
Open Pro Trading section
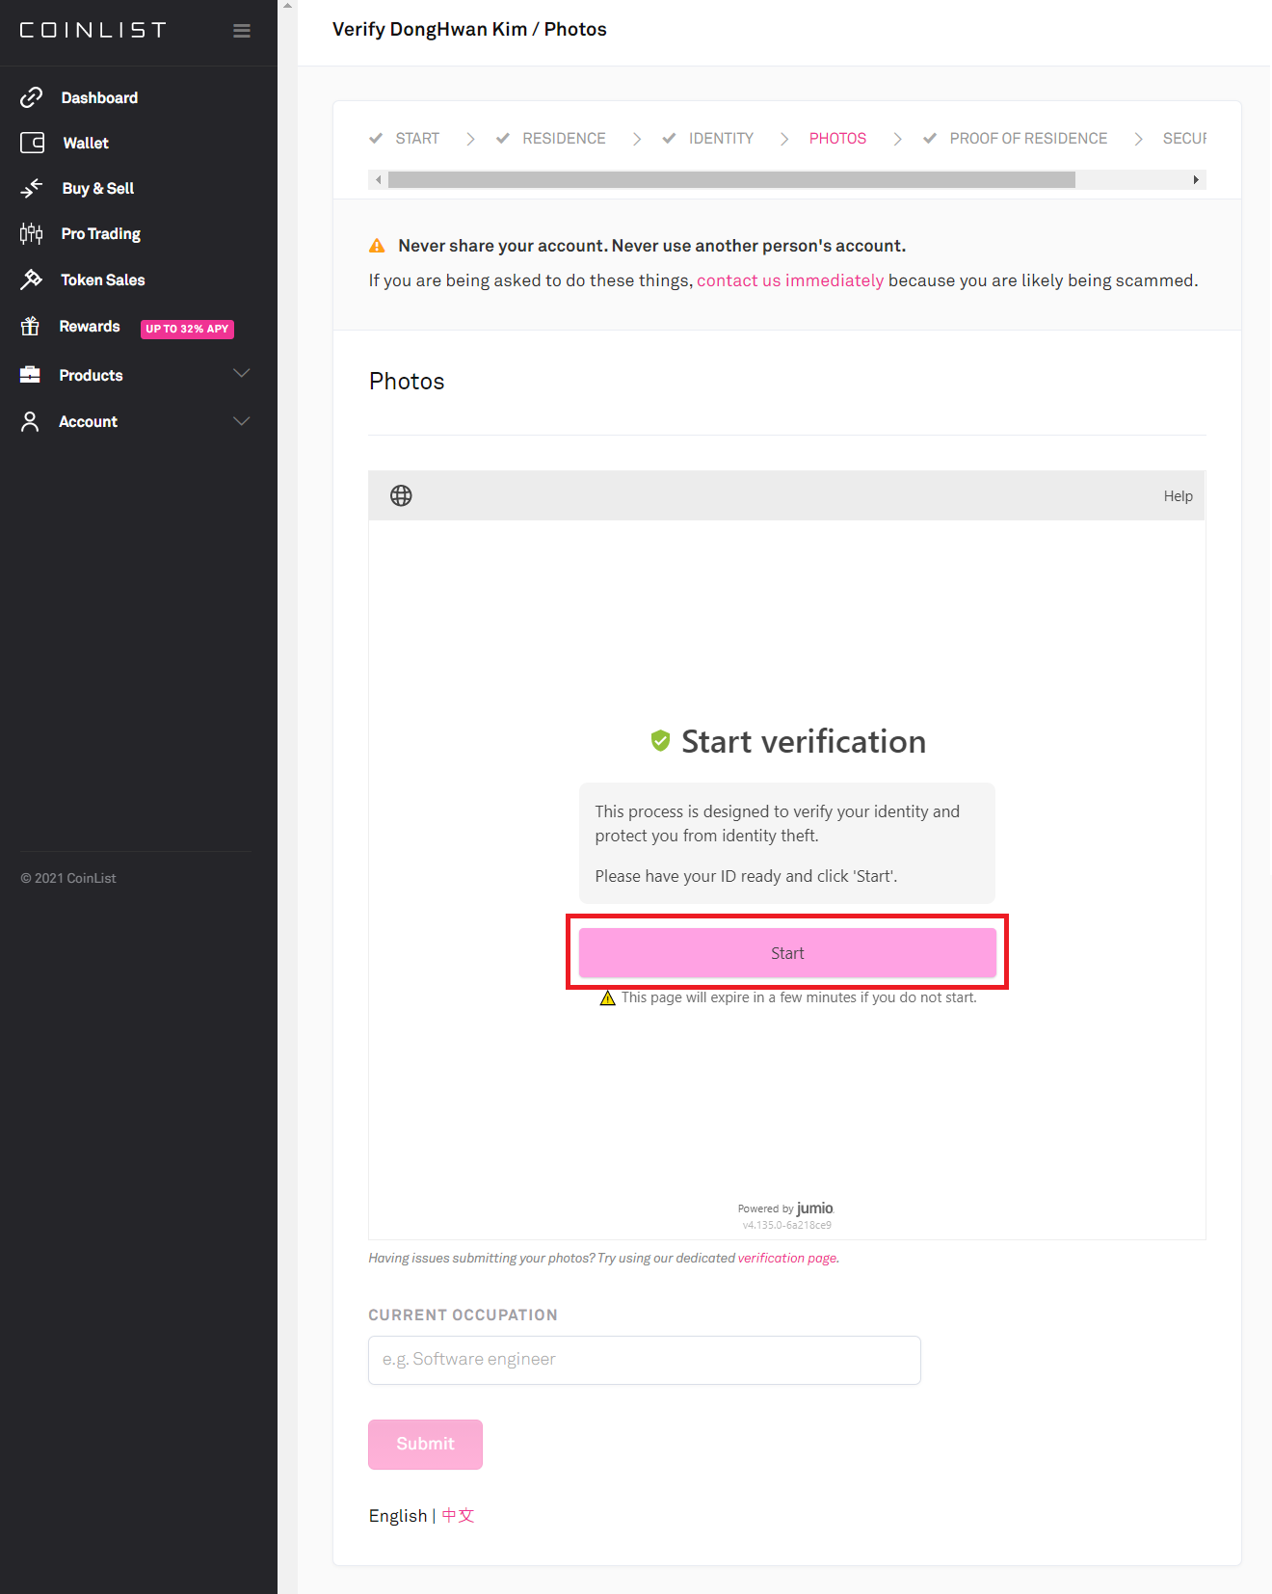[101, 233]
